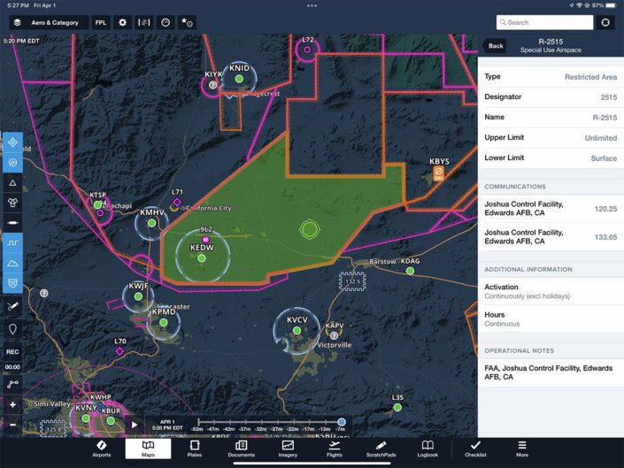Switch to the Airports tab
Image resolution: width=624 pixels, height=468 pixels.
pyautogui.click(x=102, y=449)
